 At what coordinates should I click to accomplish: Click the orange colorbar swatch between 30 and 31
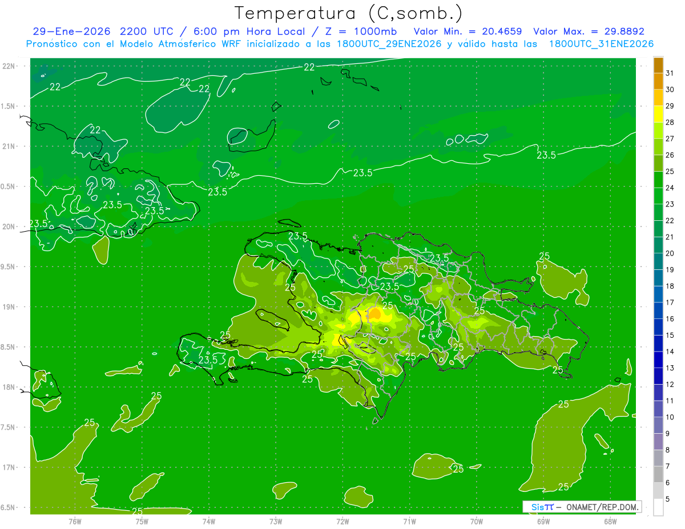[658, 81]
